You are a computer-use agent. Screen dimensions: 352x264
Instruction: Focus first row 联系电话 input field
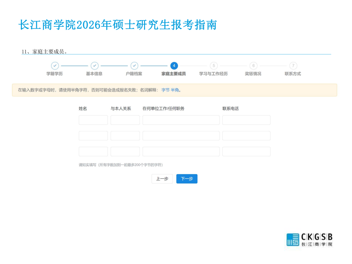point(246,120)
